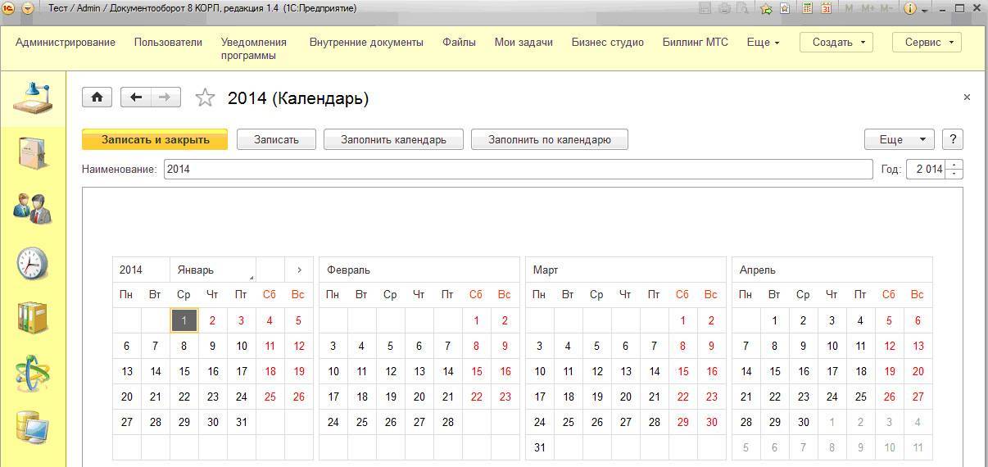Go back with the left arrow

(136, 97)
